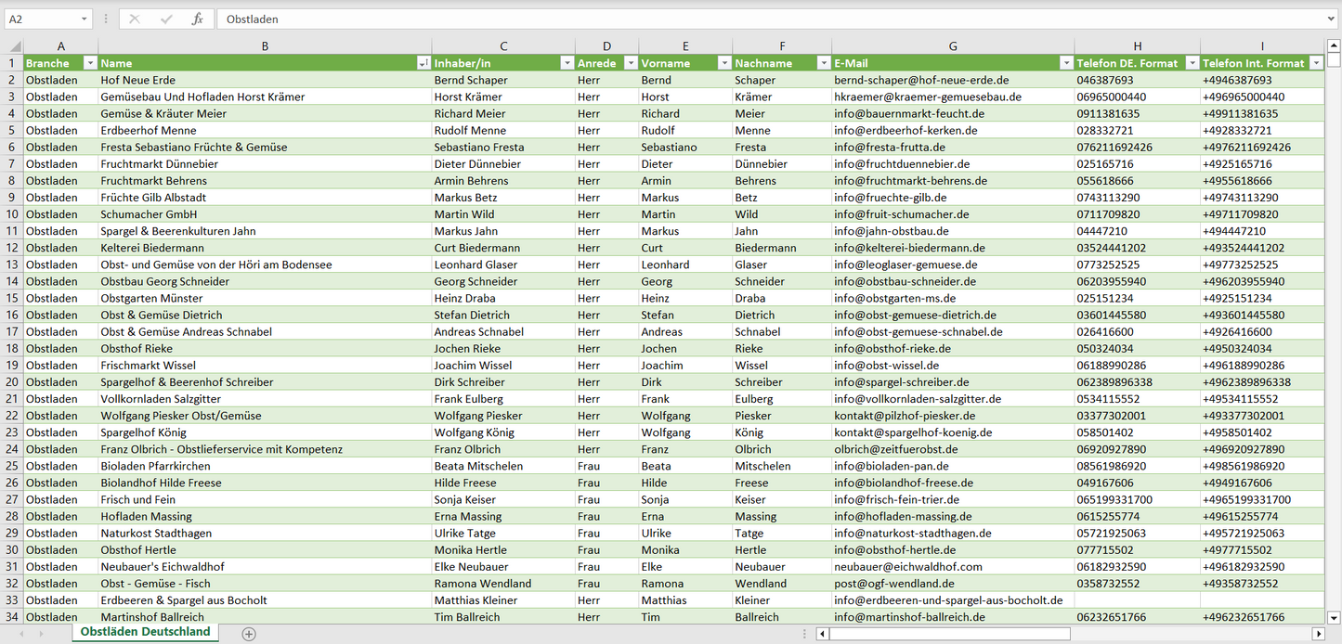Click the horizontal scrollbar right arrow

(x=1318, y=634)
